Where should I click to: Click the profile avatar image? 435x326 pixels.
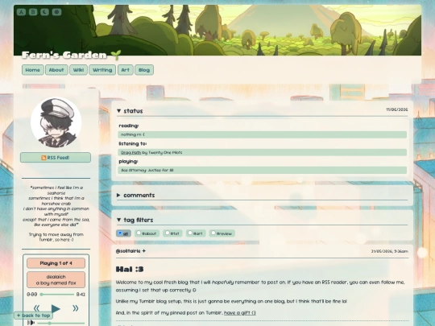56,122
